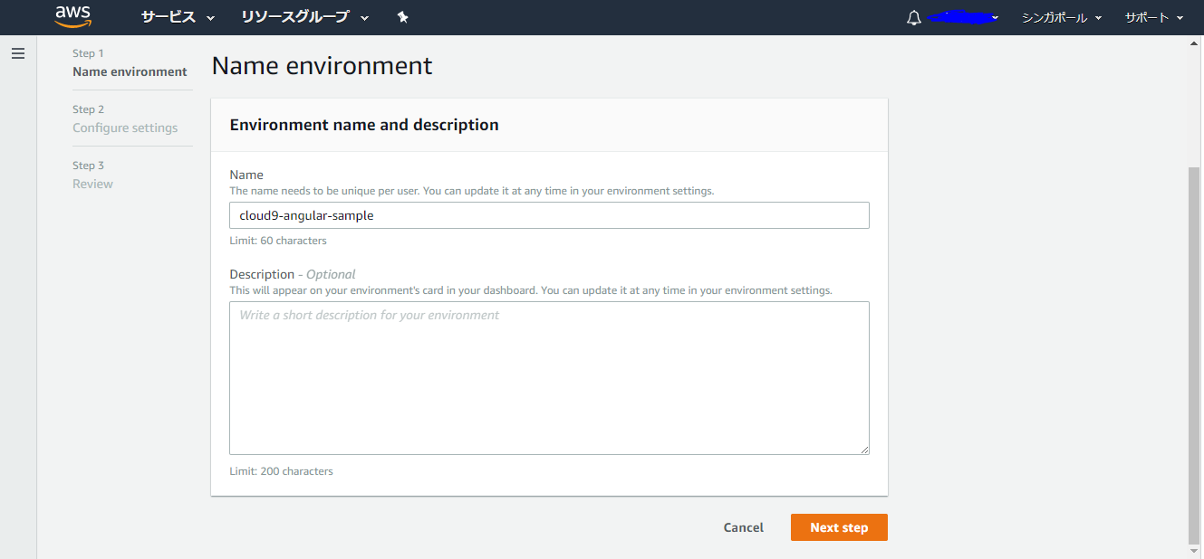This screenshot has height=559, width=1204.
Task: Expand the サポート menu
Action: pos(1153,18)
